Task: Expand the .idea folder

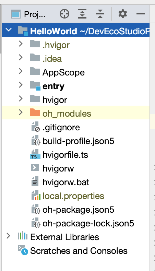Action: pos(21,57)
